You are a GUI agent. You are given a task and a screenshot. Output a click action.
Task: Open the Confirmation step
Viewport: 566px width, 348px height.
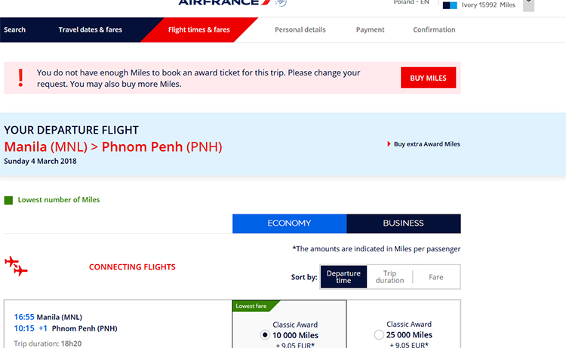(x=434, y=29)
